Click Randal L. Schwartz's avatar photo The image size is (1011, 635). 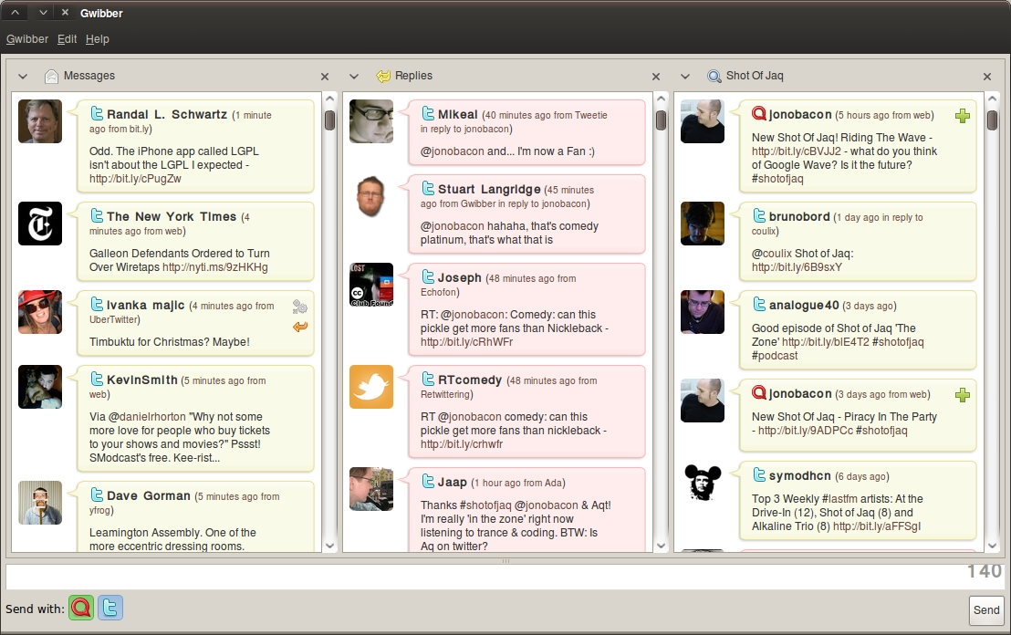(40, 121)
